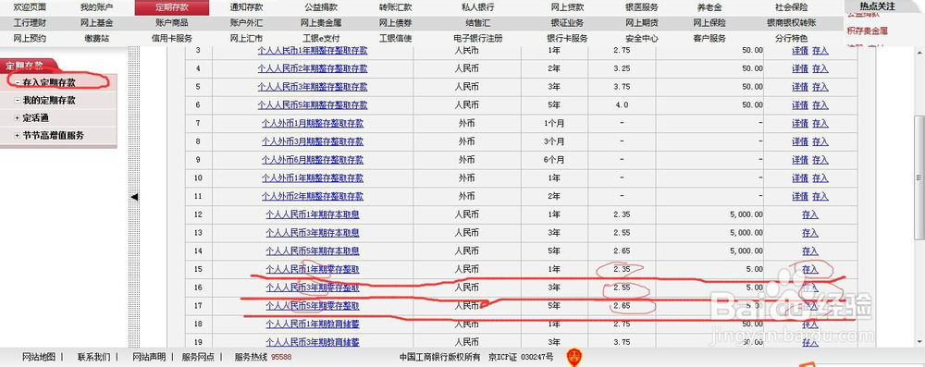
Task: Click the red ICBC security badge in footer
Action: coord(574,358)
